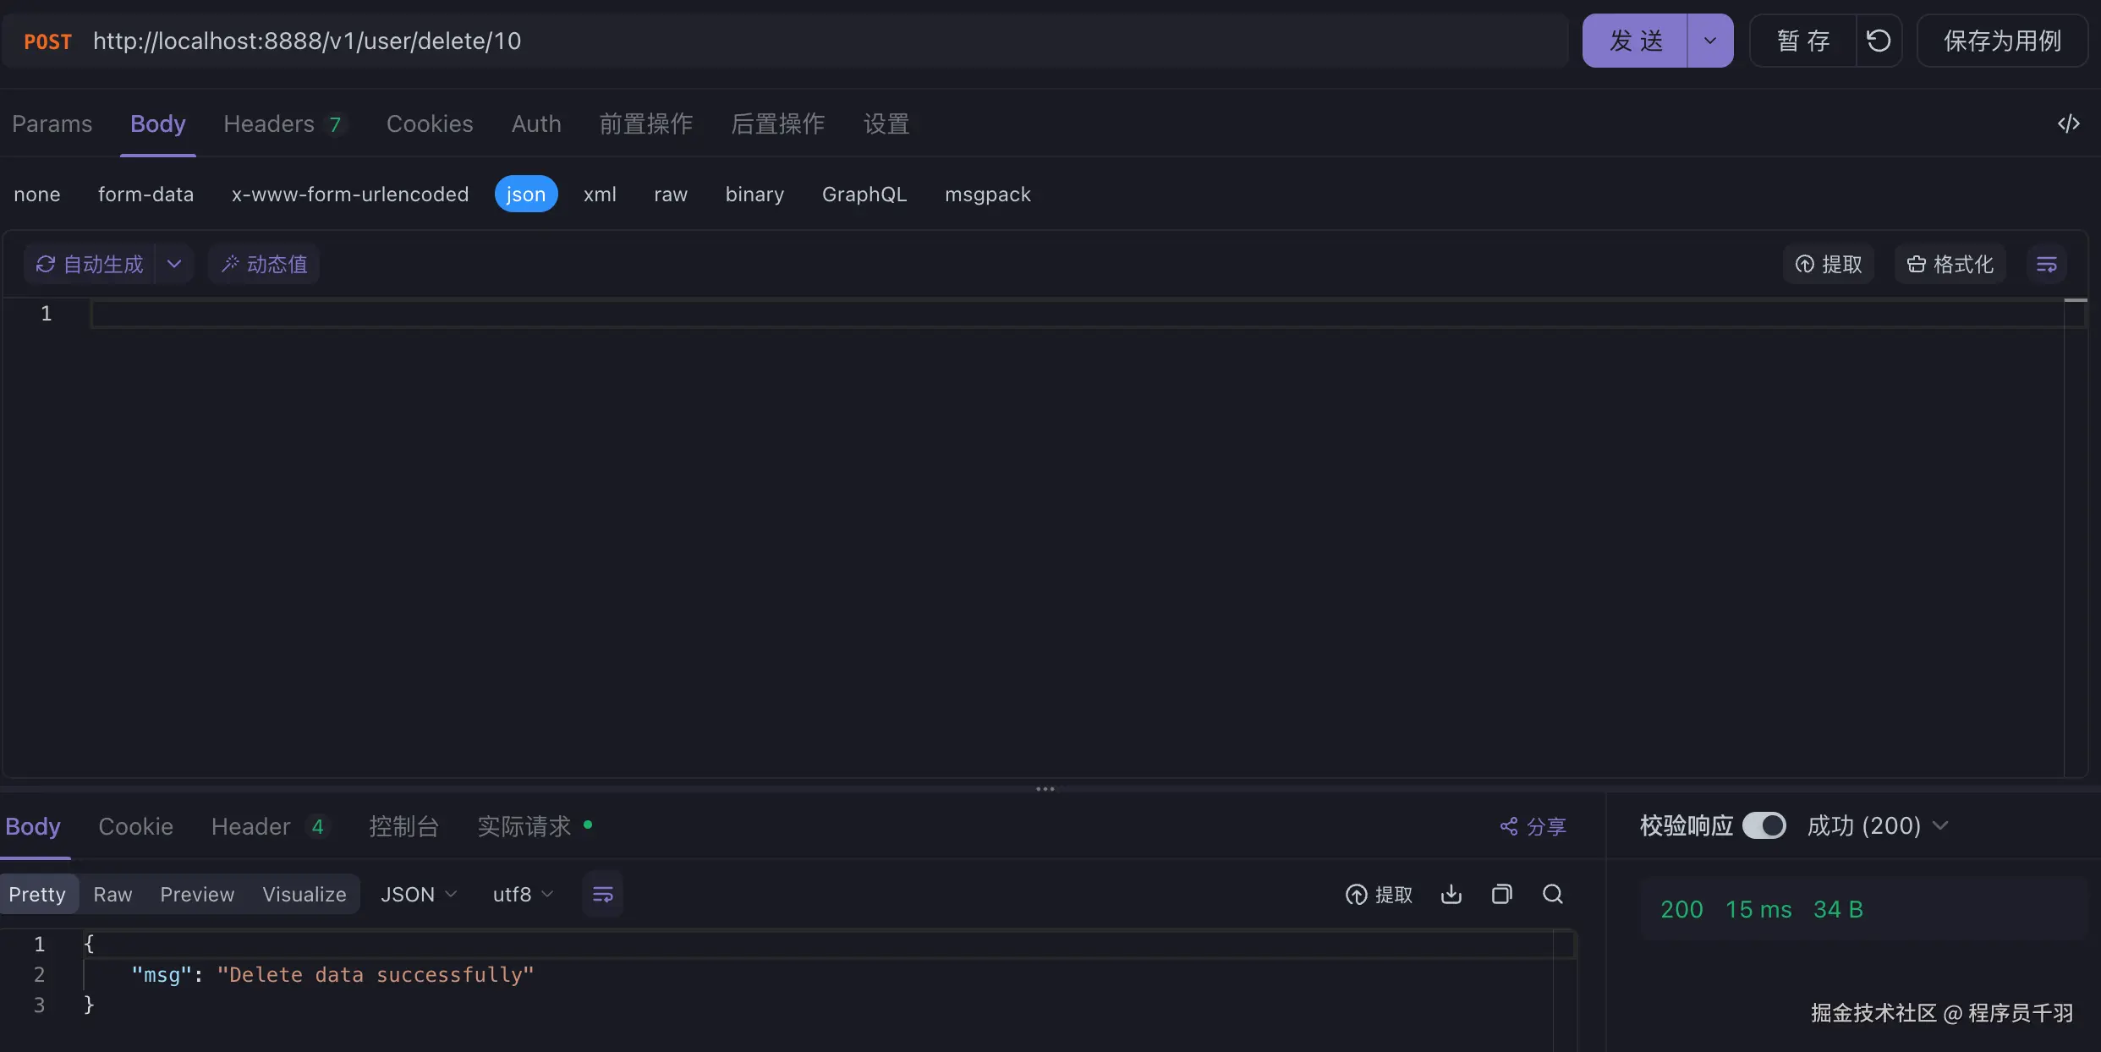Click the reset/undo arrow icon next to 暂存
Screen dimensions: 2101x1052
[x=1879, y=41]
